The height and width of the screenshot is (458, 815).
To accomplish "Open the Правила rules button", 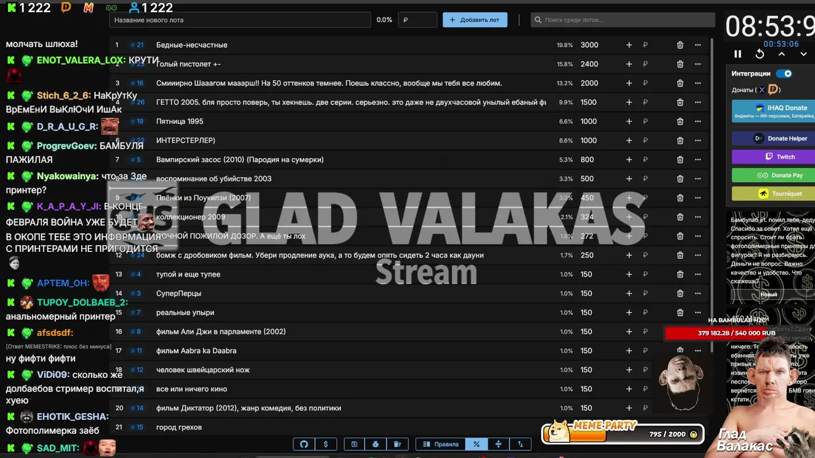I will 441,444.
